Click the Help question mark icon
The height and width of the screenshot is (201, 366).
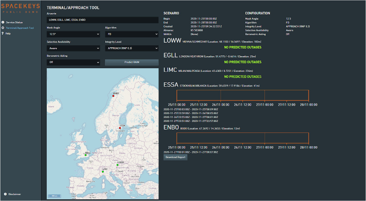(x=3, y=33)
